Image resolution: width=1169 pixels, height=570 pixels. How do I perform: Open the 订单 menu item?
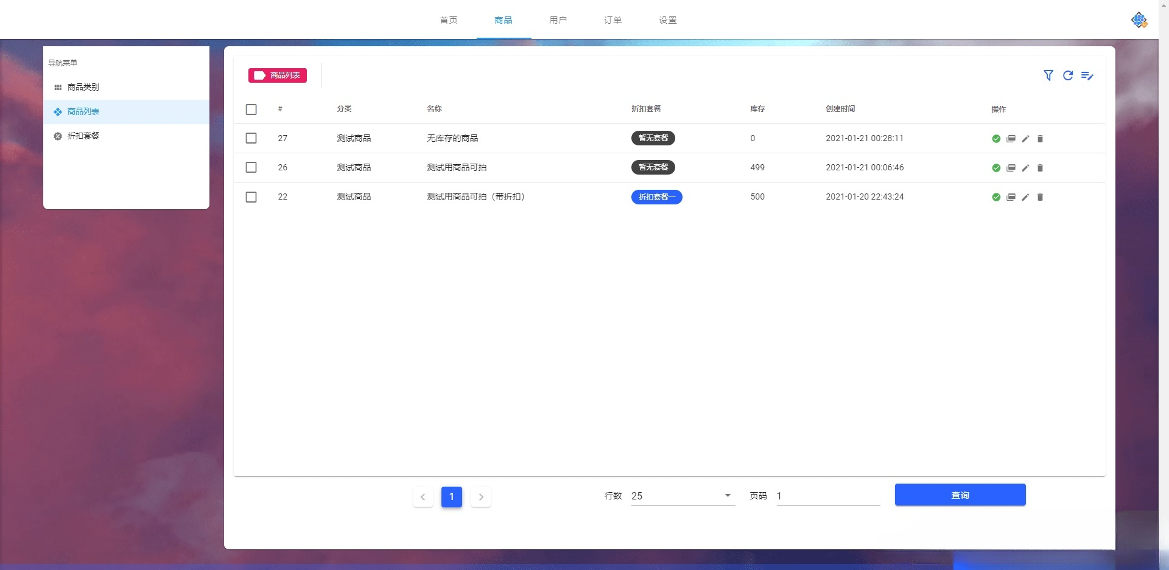point(613,19)
